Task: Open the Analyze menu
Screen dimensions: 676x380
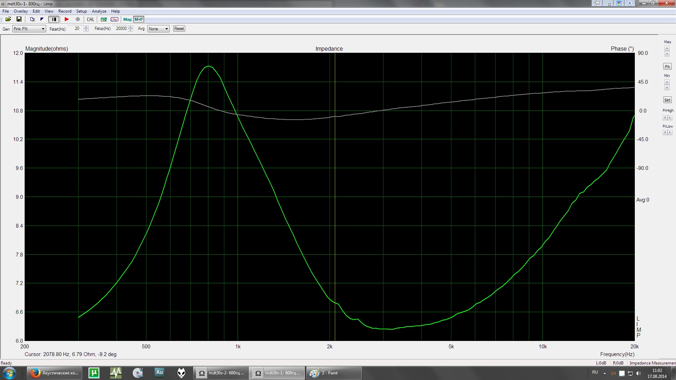Action: (x=99, y=11)
